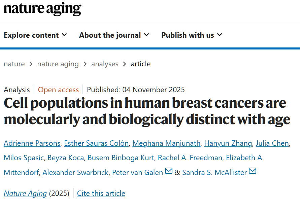The width and height of the screenshot is (300, 205).
Task: Navigate to analyses breadcrumb
Action: coord(105,64)
